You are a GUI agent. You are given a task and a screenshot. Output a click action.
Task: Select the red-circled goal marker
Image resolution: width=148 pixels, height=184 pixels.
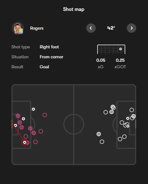coord(25,142)
